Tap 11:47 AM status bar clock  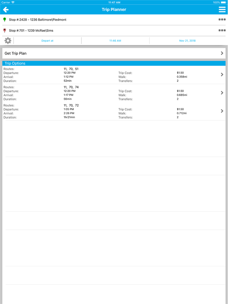(114, 2)
